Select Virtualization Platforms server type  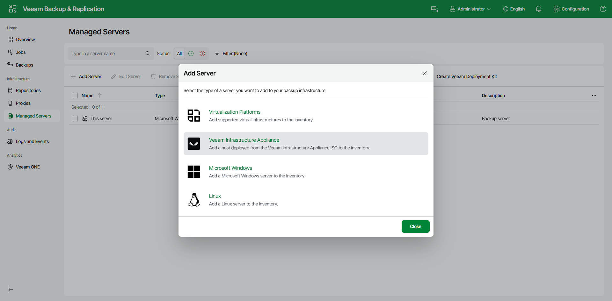point(306,116)
